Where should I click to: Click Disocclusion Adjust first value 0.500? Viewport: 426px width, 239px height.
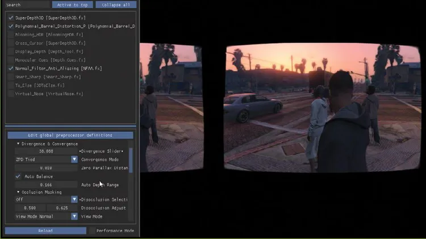[x=30, y=208]
